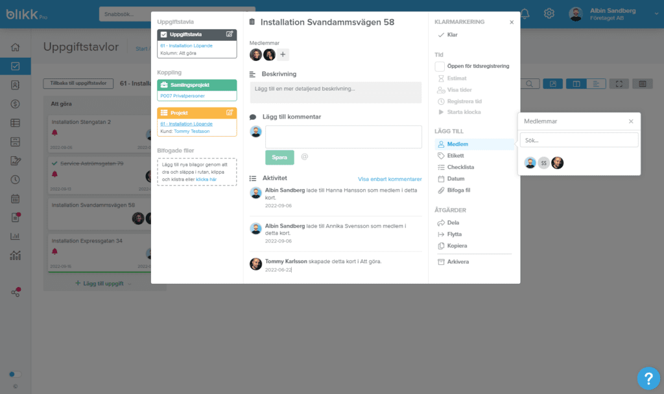Edit the Projekt link icon
664x394 pixels.
coord(230,113)
